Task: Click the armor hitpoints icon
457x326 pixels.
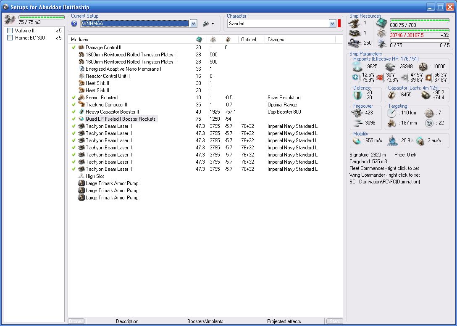Action: pos(391,66)
